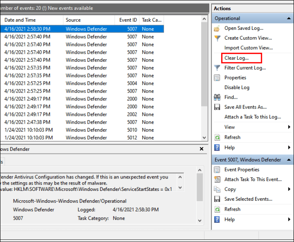Viewport: 294px width, 242px height.
Task: Collapse the Operational actions section
Action: tap(289, 18)
